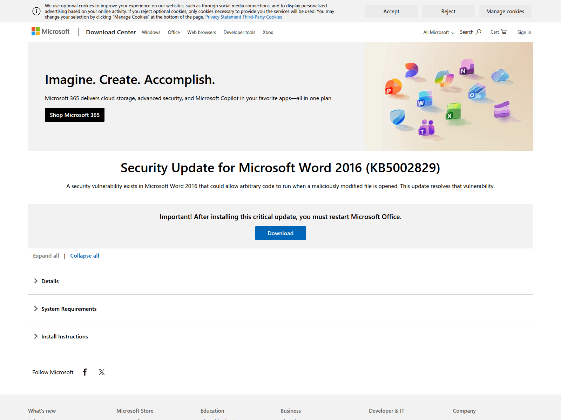Expand the Details section

tap(280, 281)
